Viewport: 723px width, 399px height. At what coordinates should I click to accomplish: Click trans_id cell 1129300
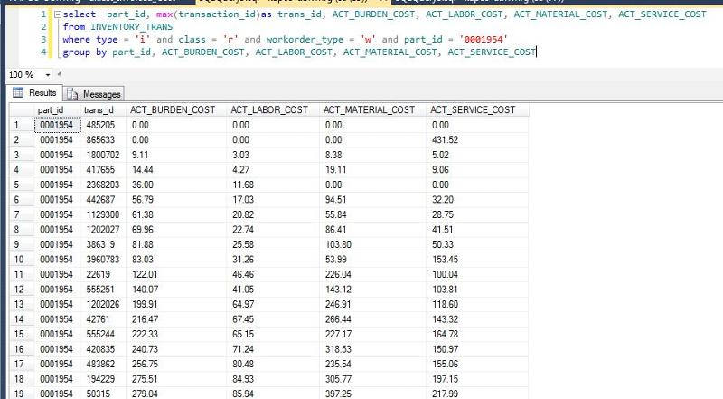(103, 214)
